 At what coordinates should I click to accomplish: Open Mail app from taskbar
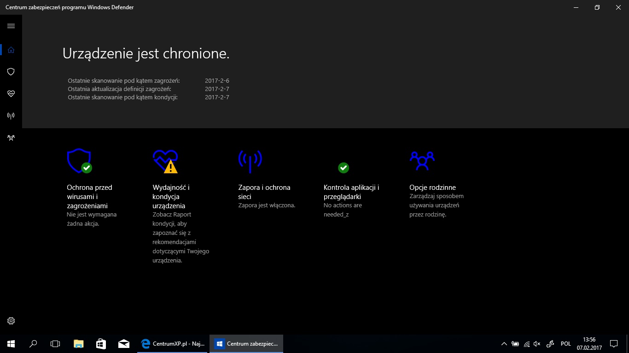[x=123, y=344]
